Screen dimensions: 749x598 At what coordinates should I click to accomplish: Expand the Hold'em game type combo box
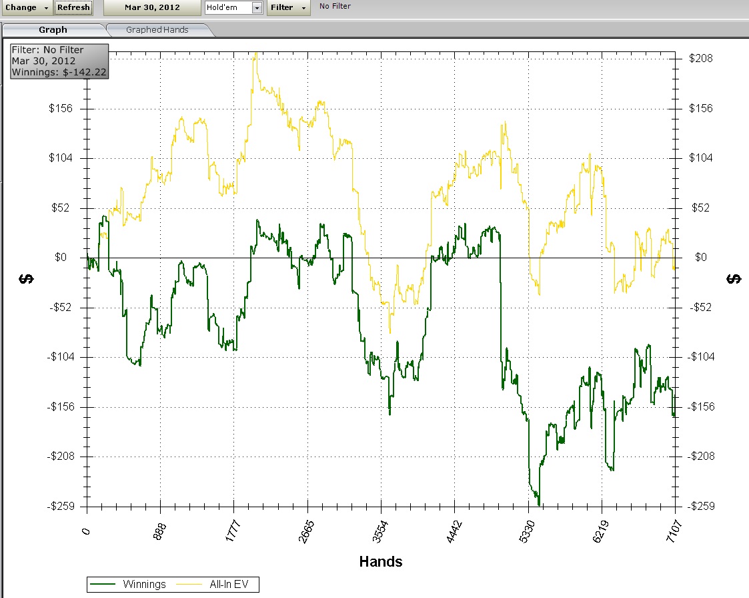click(257, 7)
